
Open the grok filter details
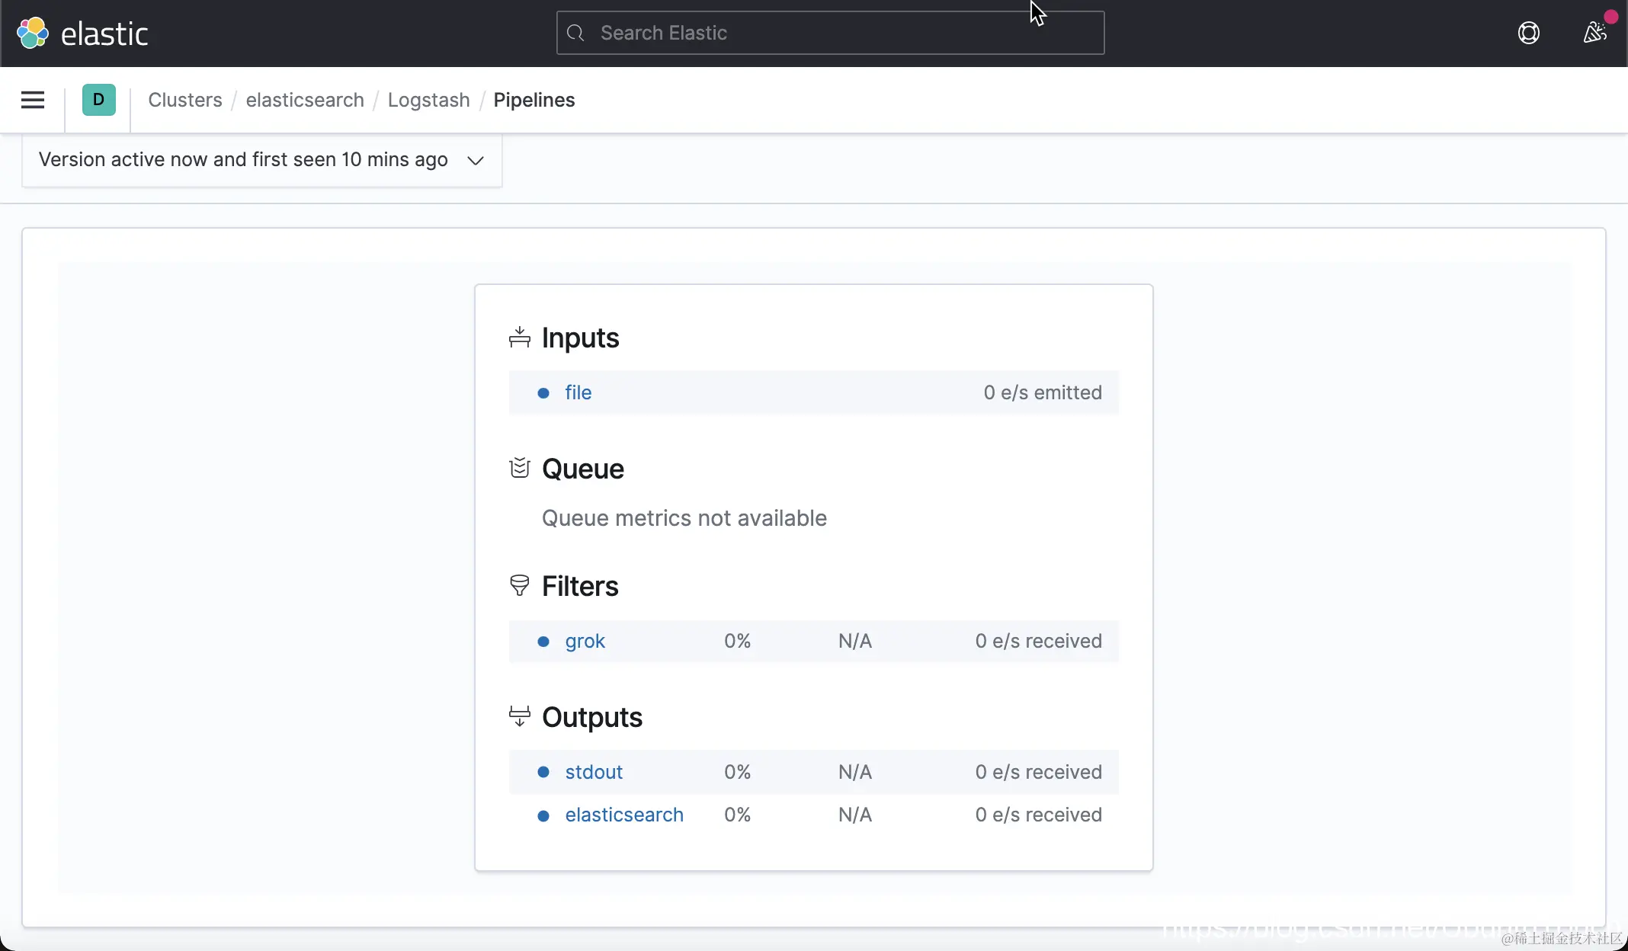pyautogui.click(x=585, y=641)
